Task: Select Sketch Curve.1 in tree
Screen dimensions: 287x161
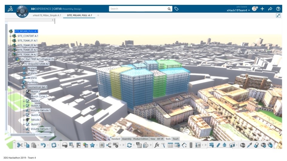Action: [x=39, y=96]
